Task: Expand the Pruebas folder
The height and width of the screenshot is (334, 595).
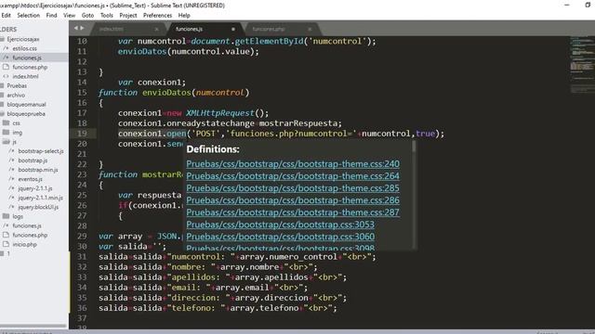Action: pyautogui.click(x=2, y=85)
